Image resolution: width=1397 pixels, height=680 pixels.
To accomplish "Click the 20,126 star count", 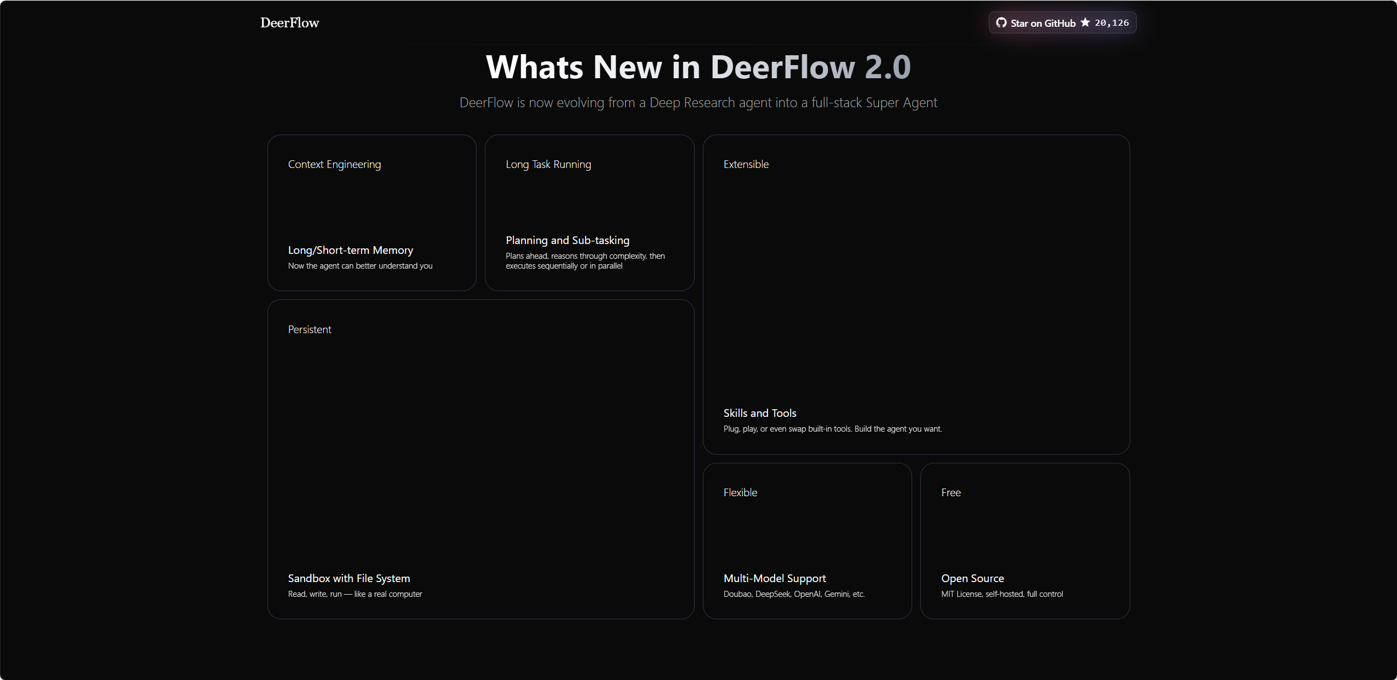I will (1112, 22).
